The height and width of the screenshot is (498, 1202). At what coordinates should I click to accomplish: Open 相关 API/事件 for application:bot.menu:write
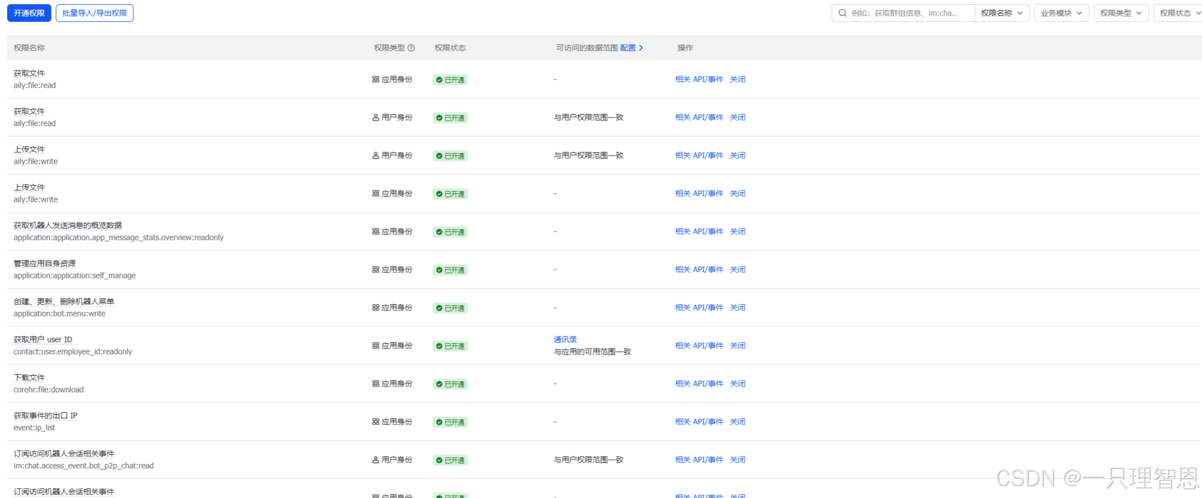coord(699,308)
